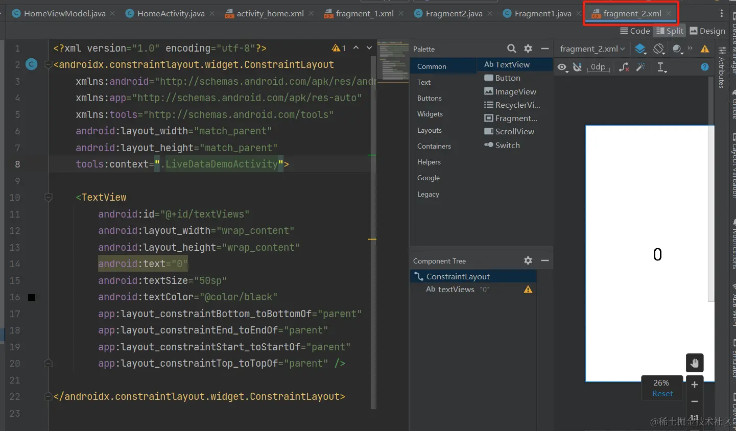Set default margins 0dp

(598, 67)
